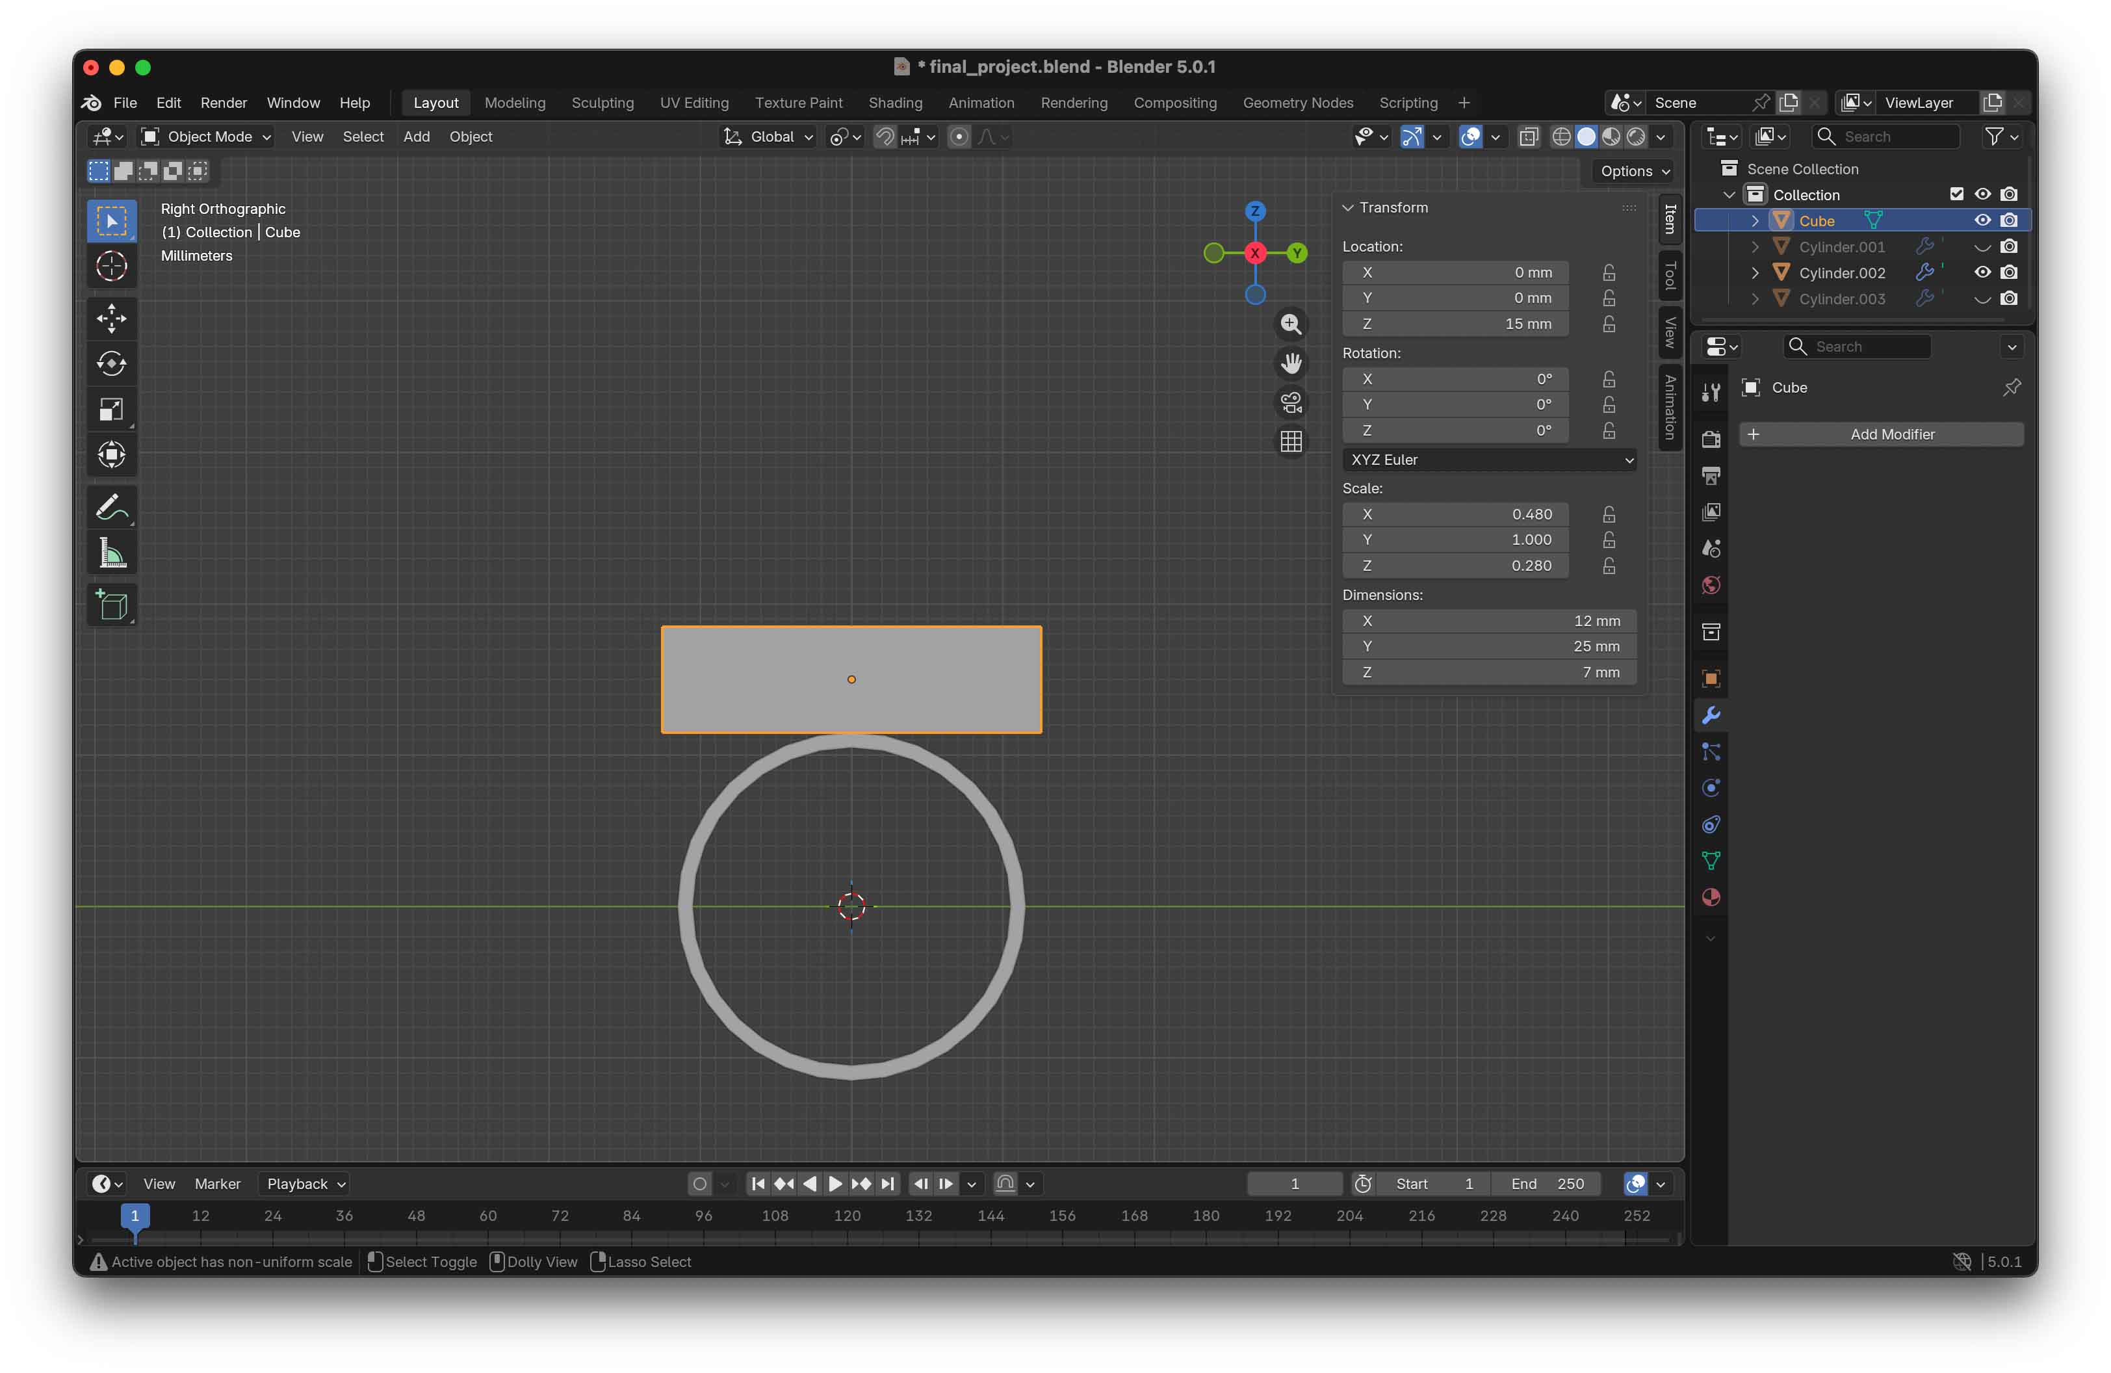
Task: Open the Object Mode dropdown
Action: point(207,137)
